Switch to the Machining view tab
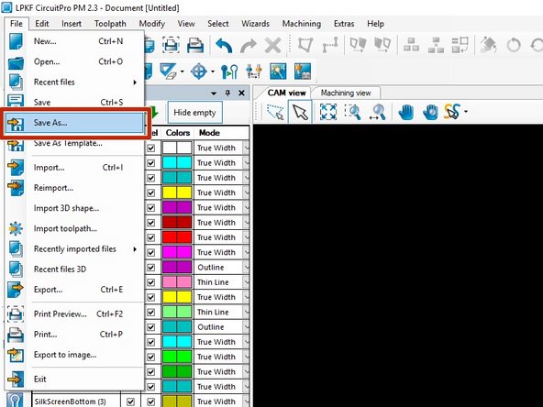This screenshot has height=407, width=543. pyautogui.click(x=346, y=93)
